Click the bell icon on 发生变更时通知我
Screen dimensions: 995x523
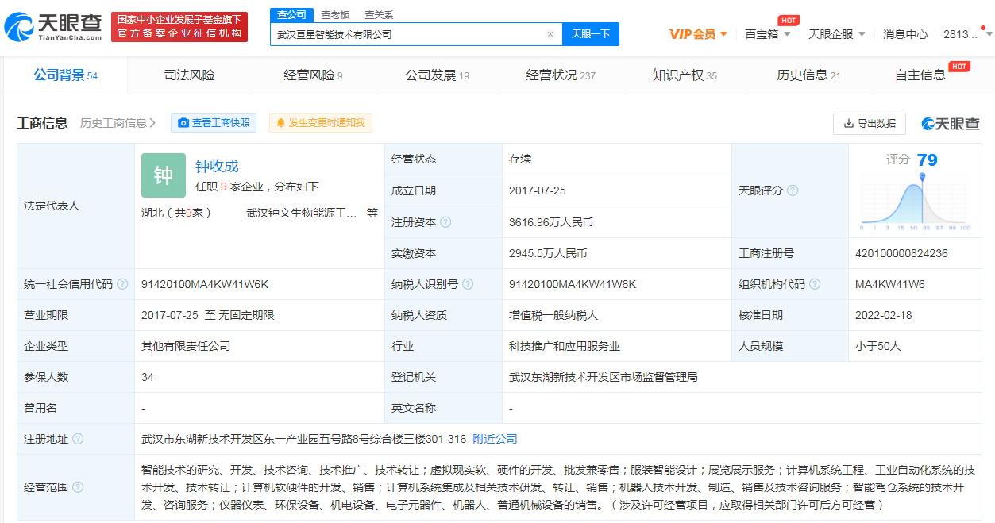280,123
